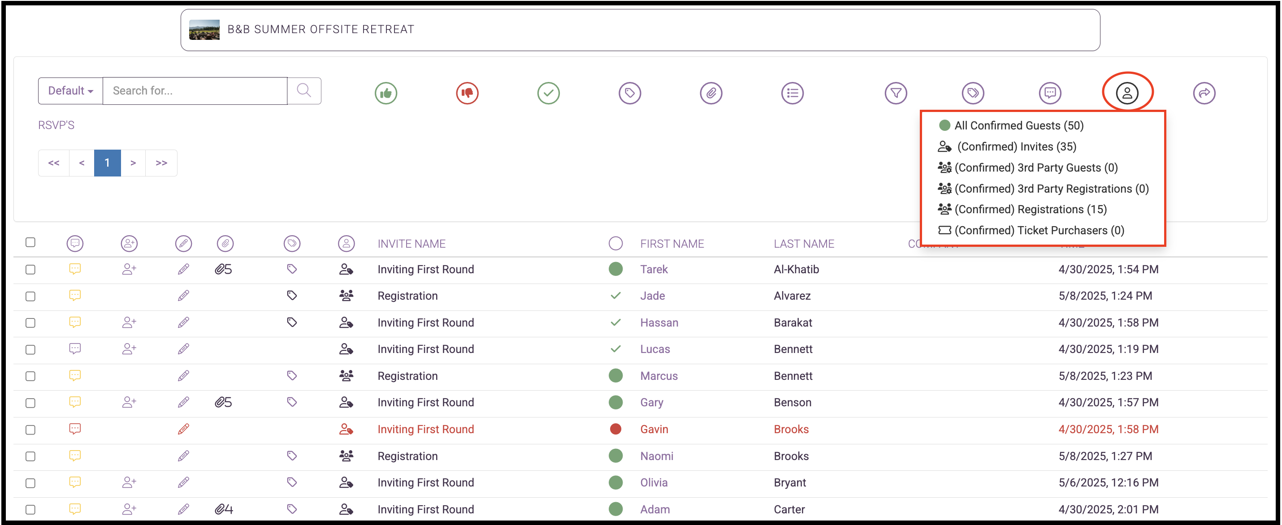Open the Default dropdown
Viewport: 1282px width, 525px height.
70,90
